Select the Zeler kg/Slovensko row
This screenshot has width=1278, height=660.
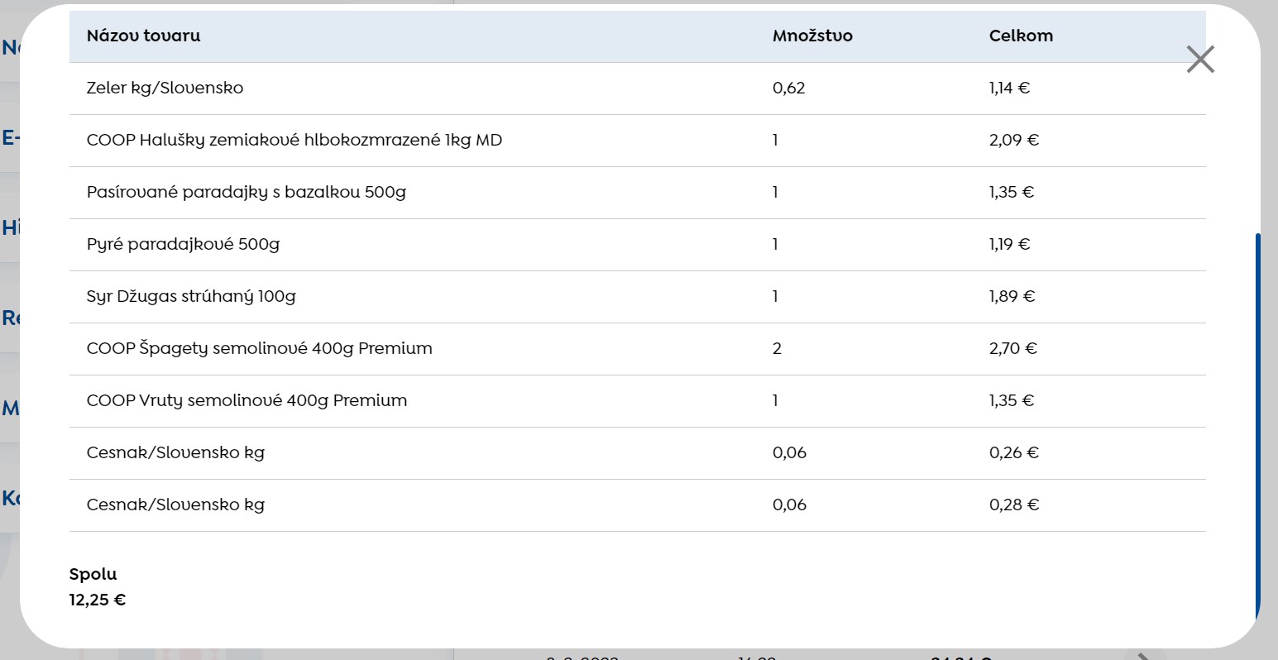[638, 88]
